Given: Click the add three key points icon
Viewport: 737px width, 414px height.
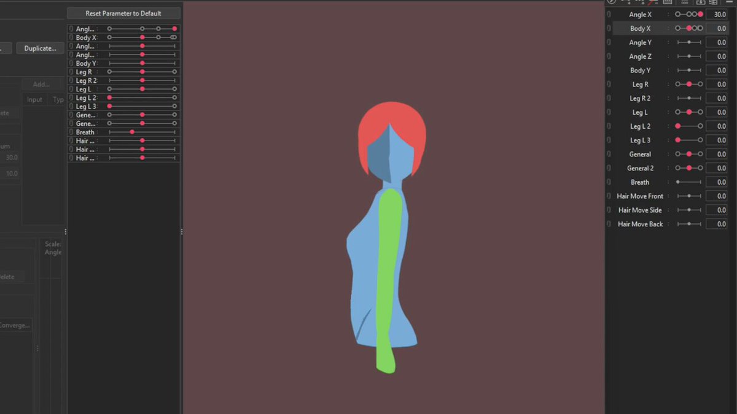Looking at the screenshot, I should [x=641, y=2].
